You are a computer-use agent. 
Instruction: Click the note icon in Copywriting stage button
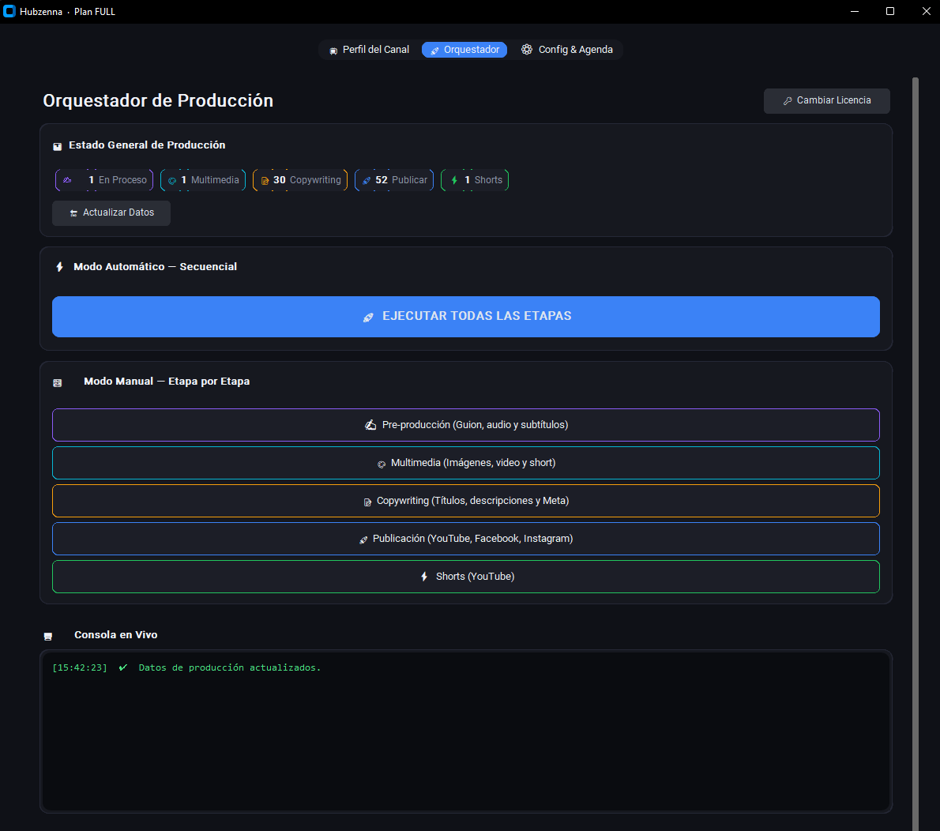click(x=367, y=502)
